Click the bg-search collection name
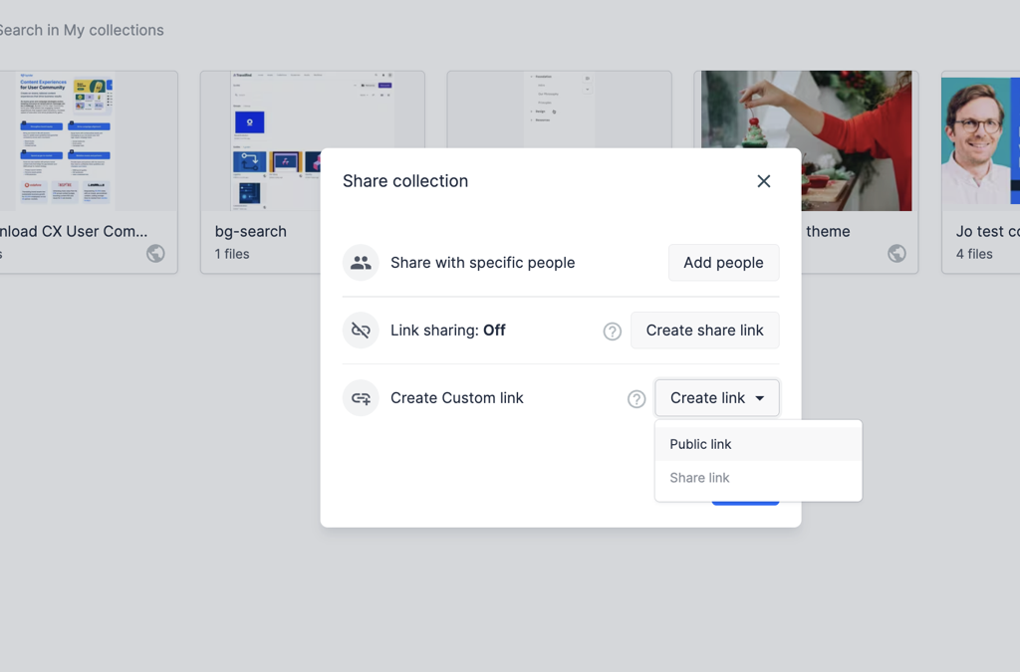 click(x=250, y=231)
